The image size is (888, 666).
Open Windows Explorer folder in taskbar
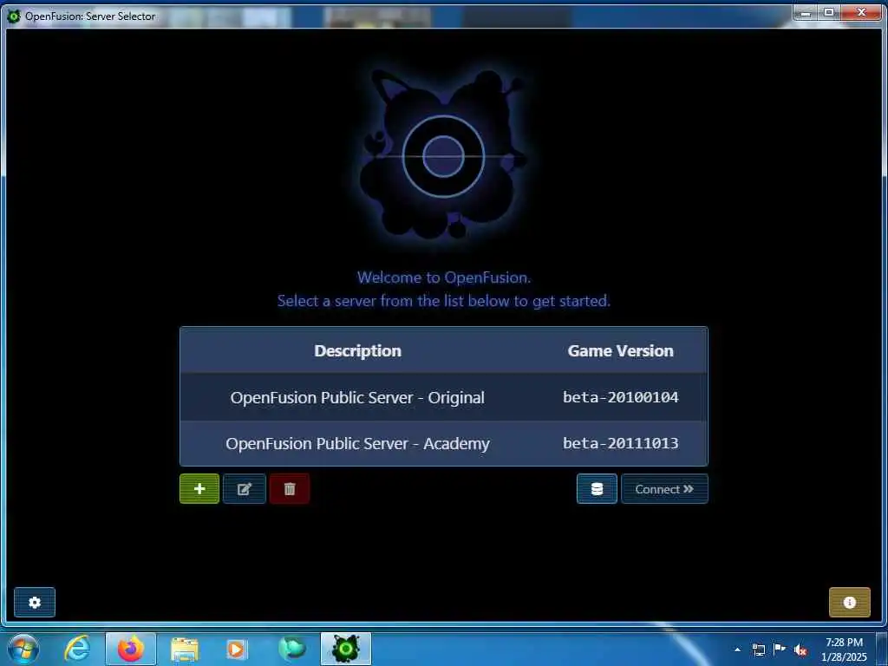coord(184,649)
